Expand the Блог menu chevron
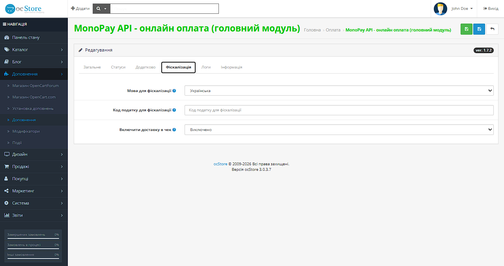This screenshot has width=504, height=266. point(62,62)
